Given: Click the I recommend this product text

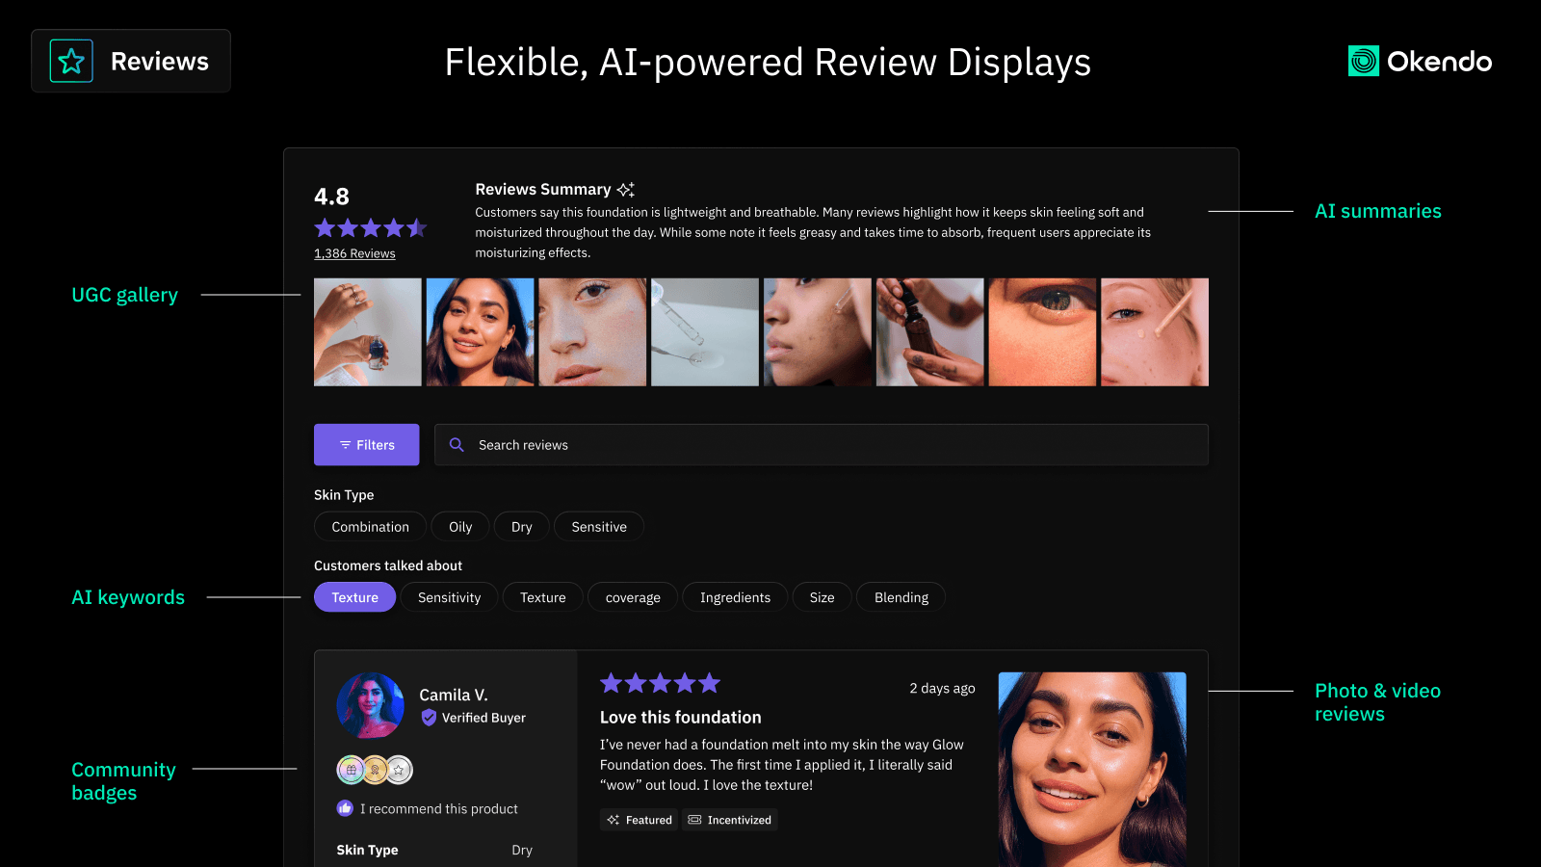Looking at the screenshot, I should click(x=439, y=808).
